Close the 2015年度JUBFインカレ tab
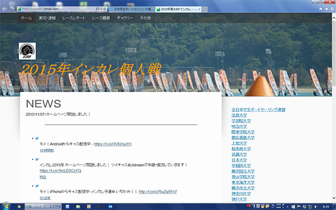Screen dimensions: 336x210 click(x=199, y=9)
